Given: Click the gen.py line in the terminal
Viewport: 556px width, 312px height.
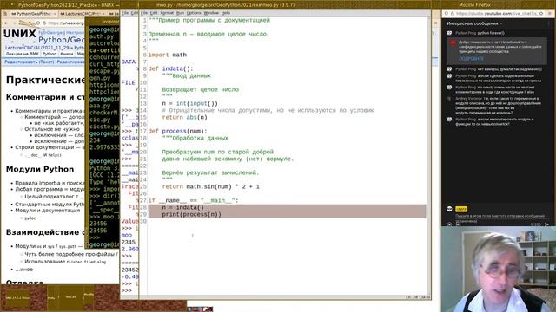Looking at the screenshot, I should coord(101,78).
